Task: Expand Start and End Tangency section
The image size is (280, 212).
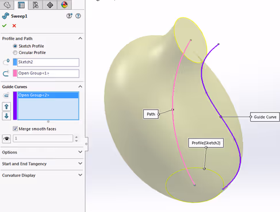Action: coord(80,164)
